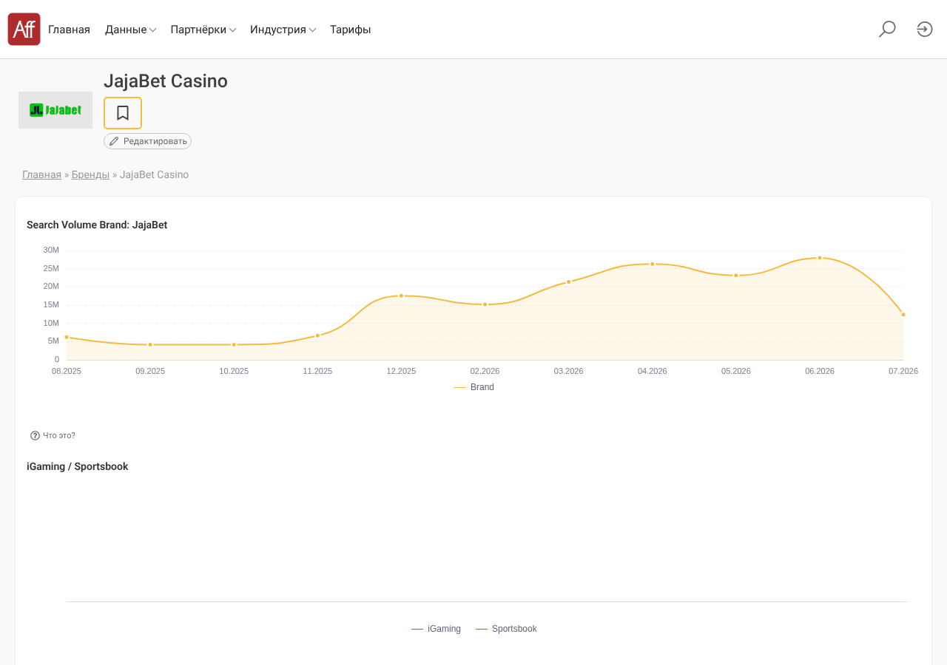This screenshot has width=947, height=665.
Task: Click the 06.2026 peak data point
Action: point(820,258)
